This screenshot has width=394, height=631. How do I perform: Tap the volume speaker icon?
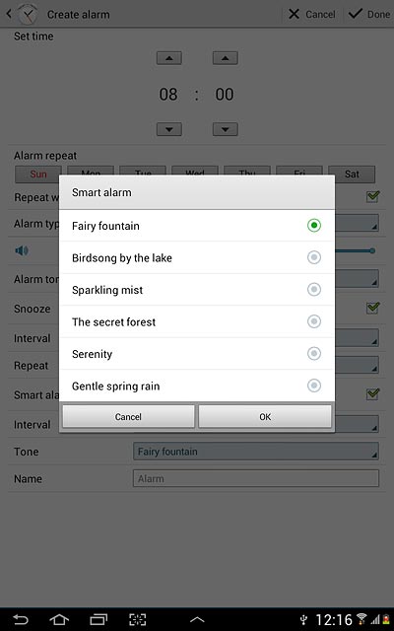22,250
